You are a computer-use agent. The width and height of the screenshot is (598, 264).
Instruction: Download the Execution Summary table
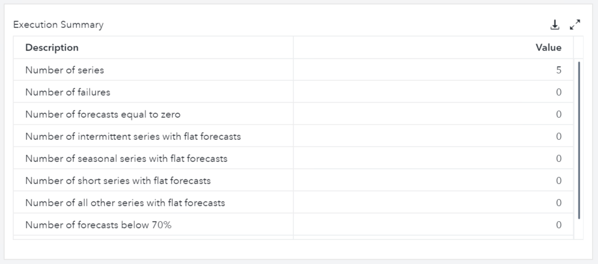point(555,25)
